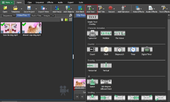Open the Effects ribbon tab
The height and width of the screenshot is (102, 170).
50,2
